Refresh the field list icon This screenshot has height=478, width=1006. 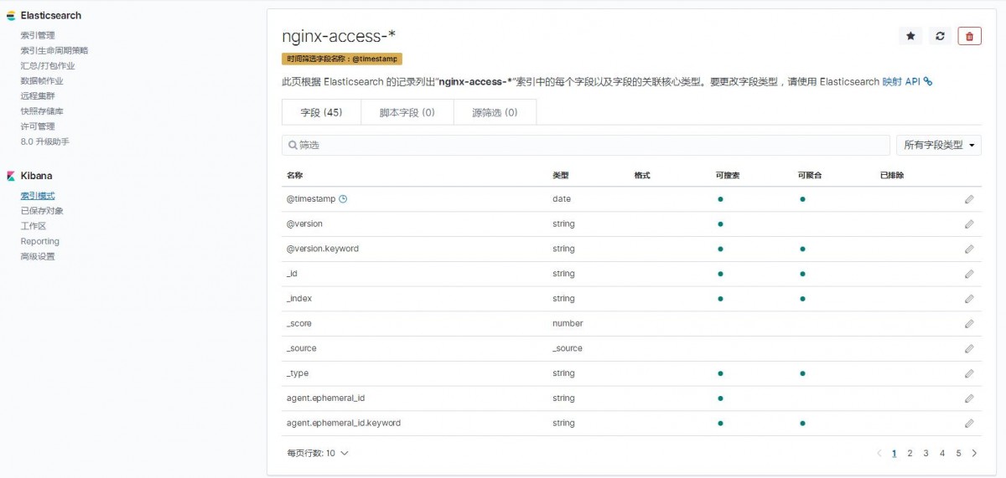pyautogui.click(x=940, y=36)
